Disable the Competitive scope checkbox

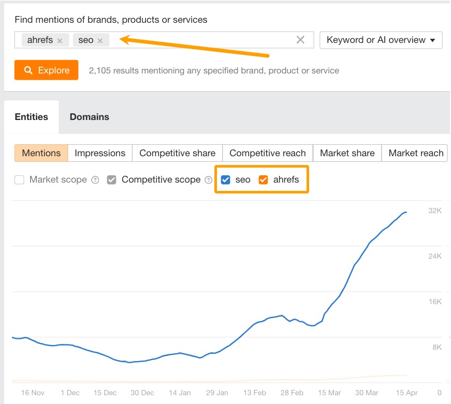pos(112,179)
